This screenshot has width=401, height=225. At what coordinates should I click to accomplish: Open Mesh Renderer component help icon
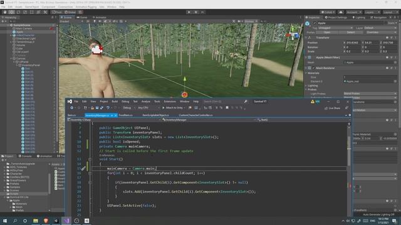tap(387, 68)
